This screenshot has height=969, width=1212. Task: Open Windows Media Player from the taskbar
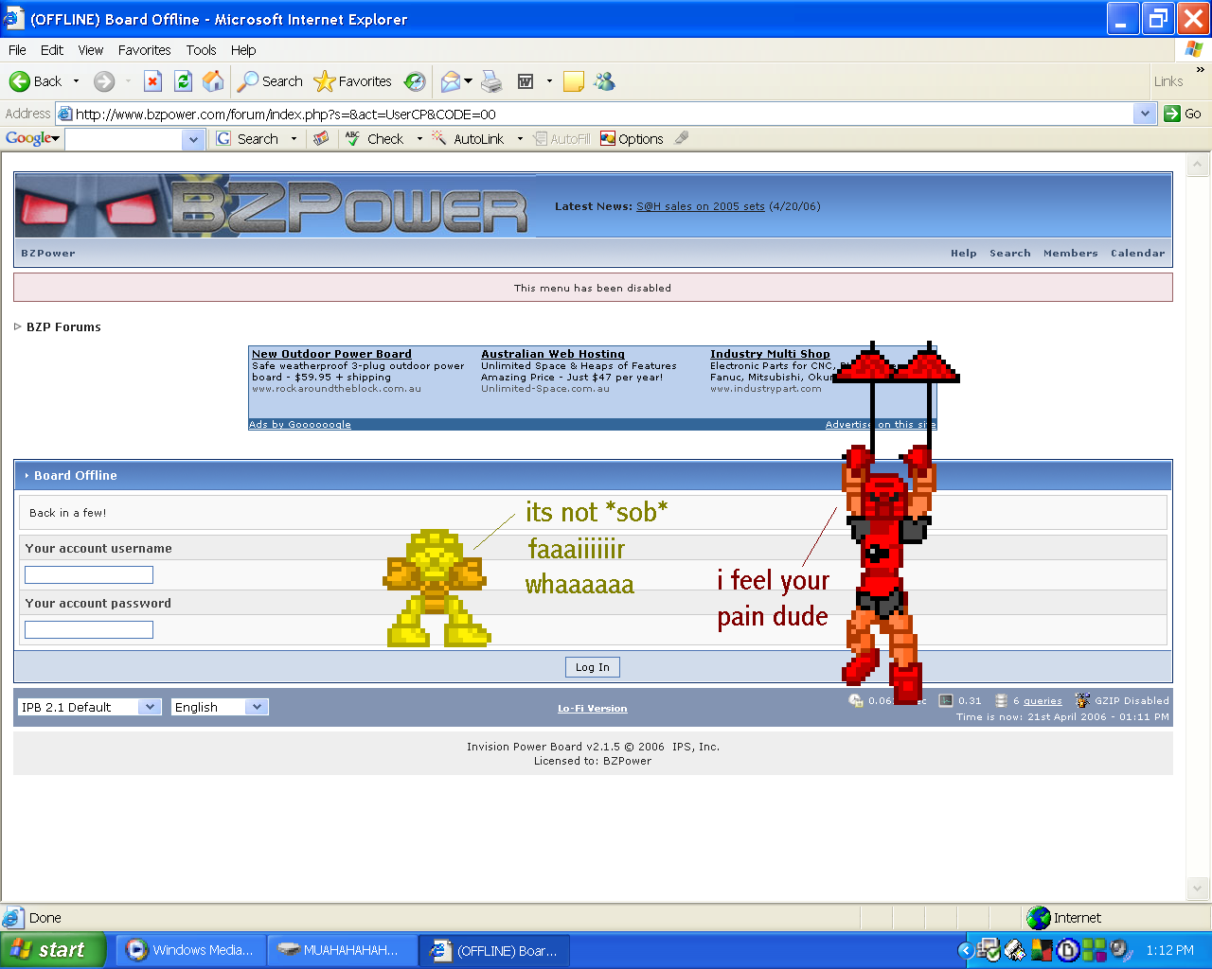pyautogui.click(x=189, y=950)
